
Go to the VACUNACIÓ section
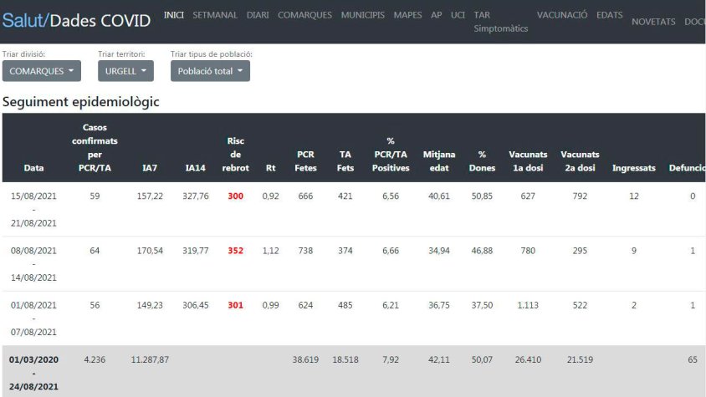562,15
